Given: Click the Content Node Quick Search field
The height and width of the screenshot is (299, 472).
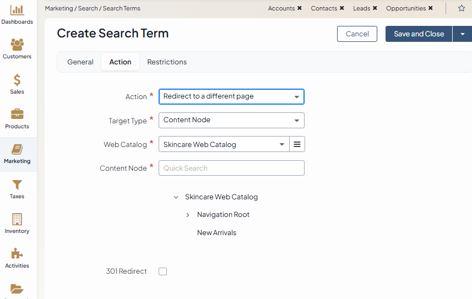Looking at the screenshot, I should coord(231,168).
